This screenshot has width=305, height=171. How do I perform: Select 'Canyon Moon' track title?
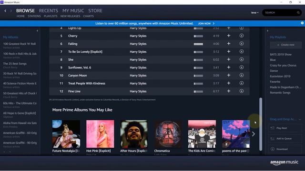[x=77, y=76]
